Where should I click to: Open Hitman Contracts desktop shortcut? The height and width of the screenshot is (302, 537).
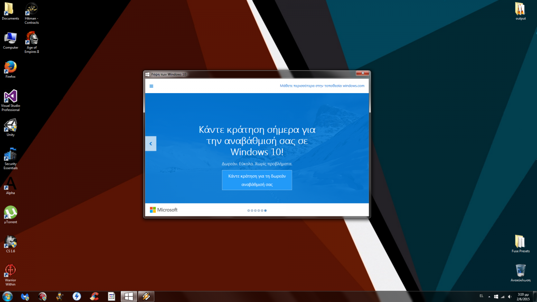(x=32, y=13)
